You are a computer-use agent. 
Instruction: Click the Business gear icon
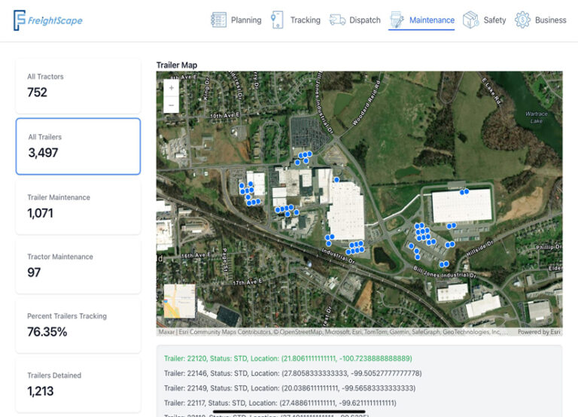click(x=523, y=20)
